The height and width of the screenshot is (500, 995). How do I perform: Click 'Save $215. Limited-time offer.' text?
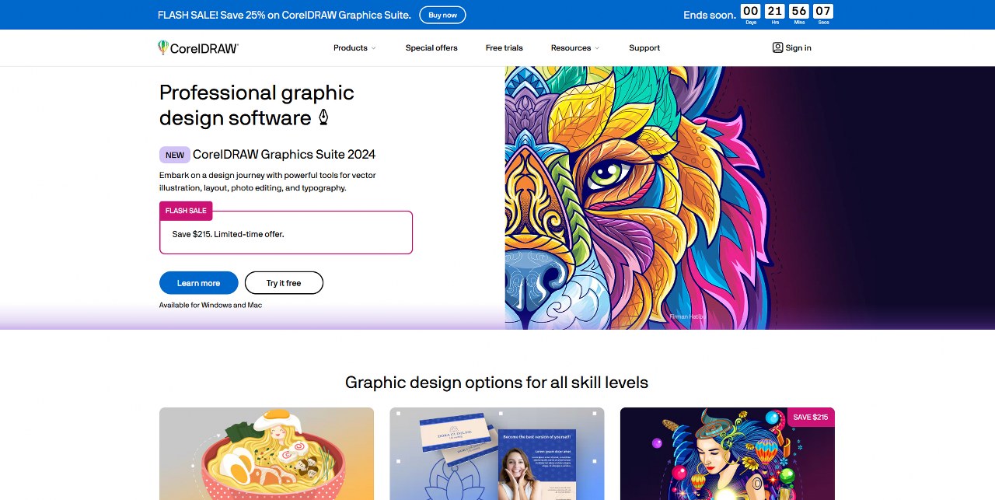click(229, 234)
